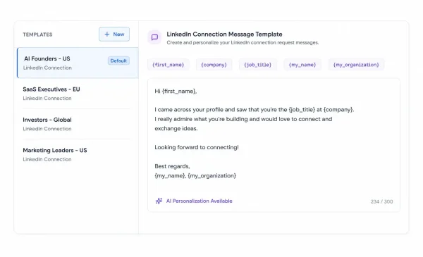Select the Marketing Leaders - US template

coord(76,154)
